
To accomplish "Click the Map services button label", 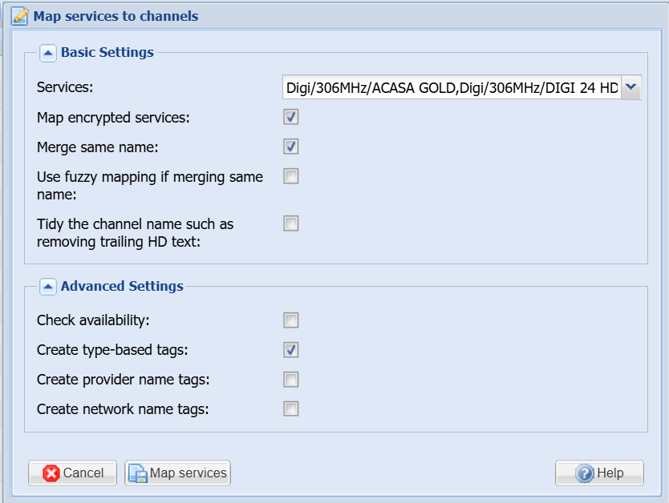I will point(188,473).
